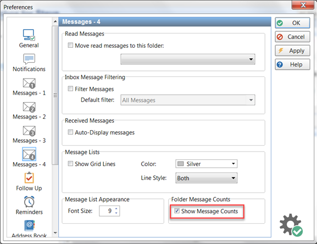Toggle Show Grid Lines checkbox
The height and width of the screenshot is (244, 317).
click(70, 164)
